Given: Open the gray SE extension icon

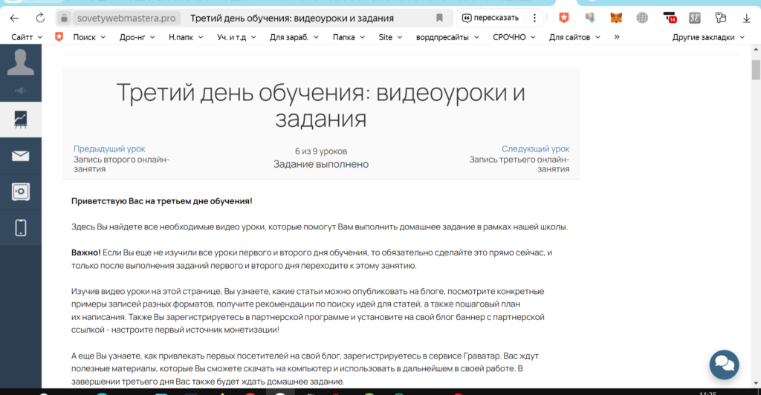Looking at the screenshot, I should click(x=695, y=18).
